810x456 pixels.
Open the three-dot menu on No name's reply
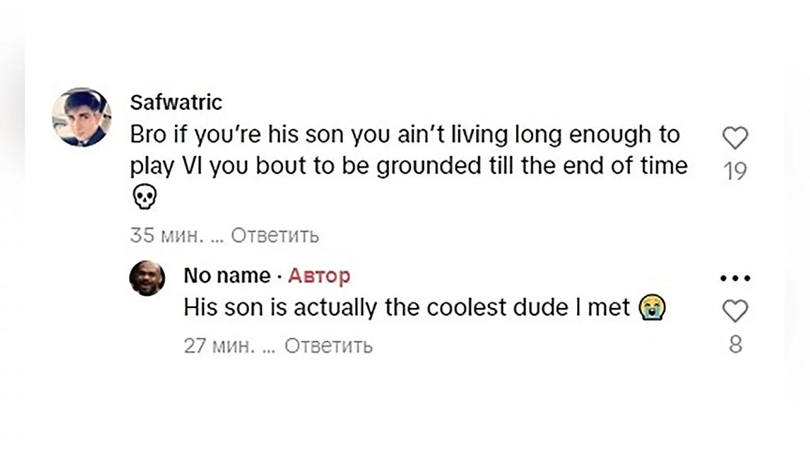pos(735,278)
